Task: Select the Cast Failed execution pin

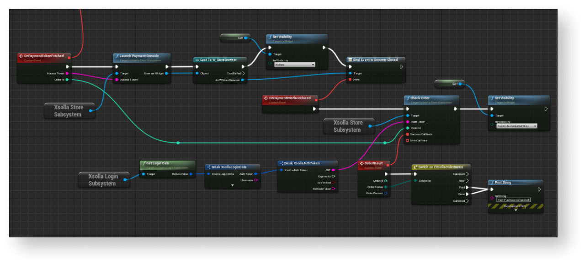Action: pyautogui.click(x=243, y=73)
